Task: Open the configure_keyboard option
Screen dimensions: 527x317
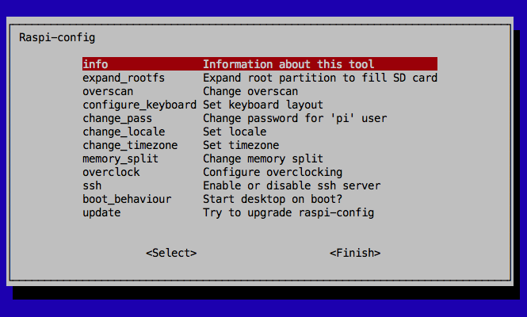Action: click(139, 105)
